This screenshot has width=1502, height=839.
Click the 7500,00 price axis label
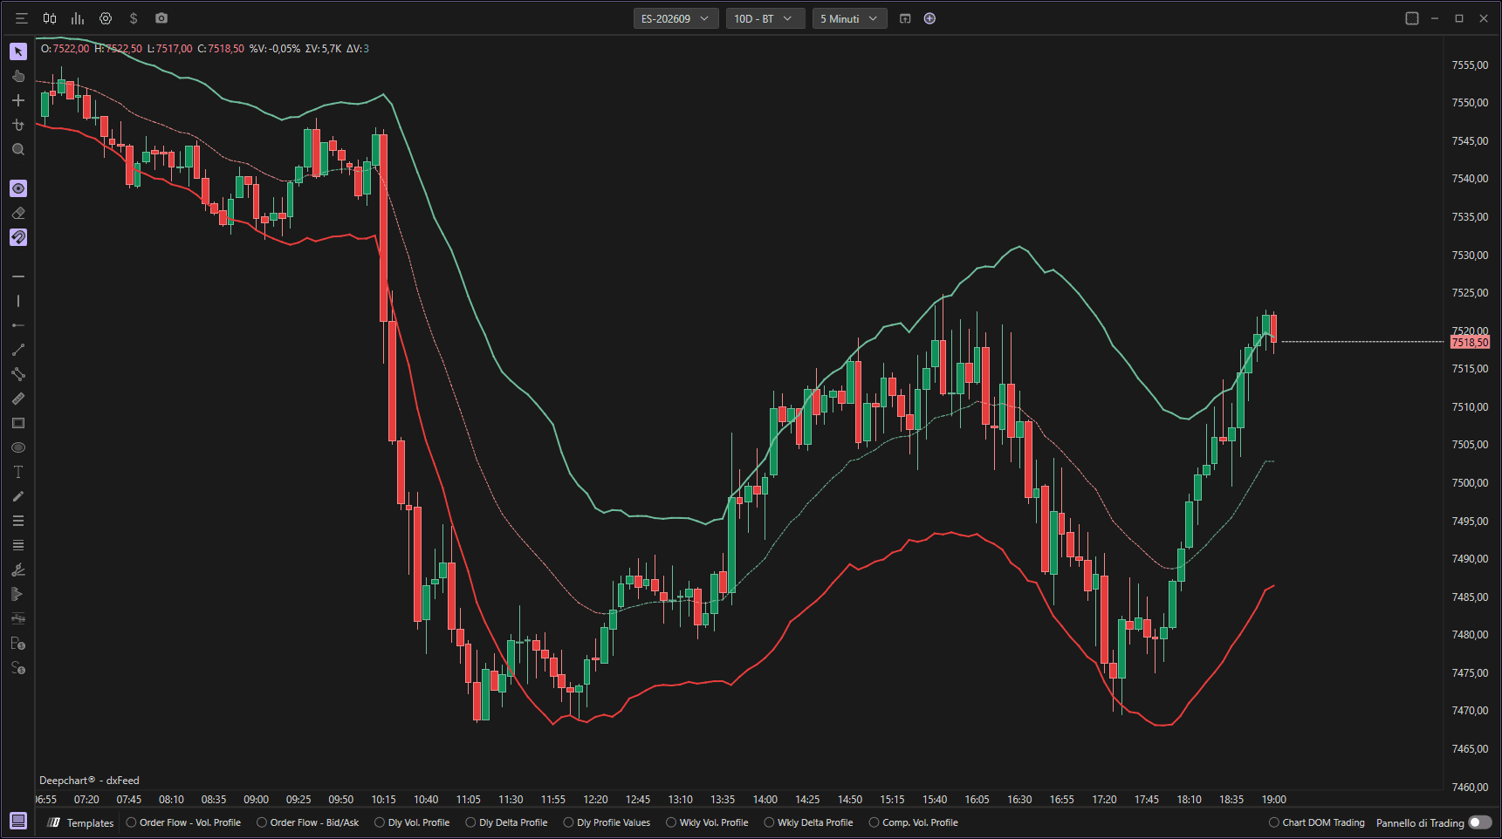tap(1470, 482)
